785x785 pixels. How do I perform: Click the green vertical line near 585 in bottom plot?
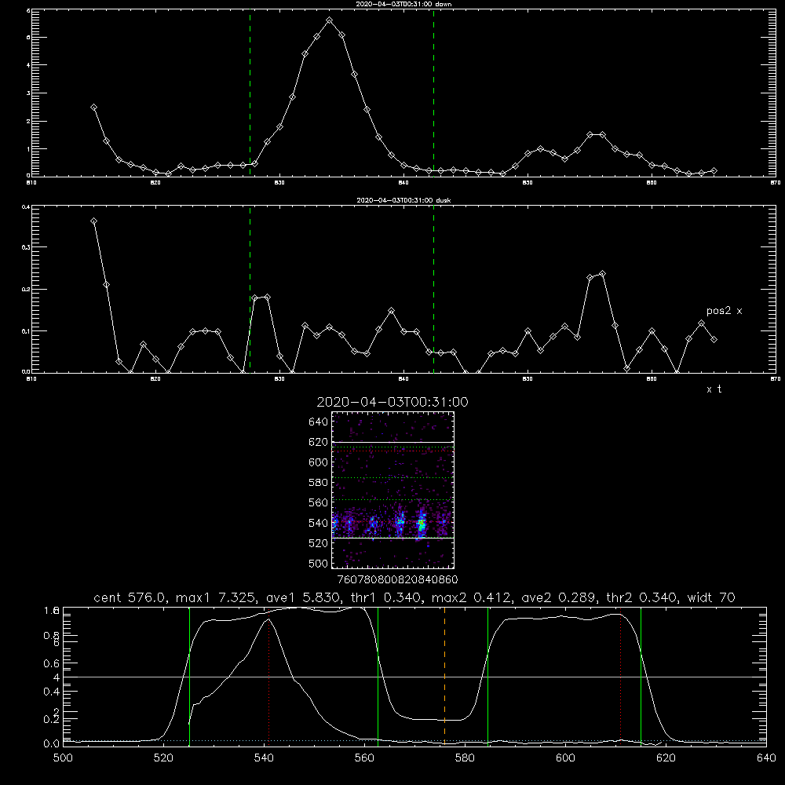(488, 676)
